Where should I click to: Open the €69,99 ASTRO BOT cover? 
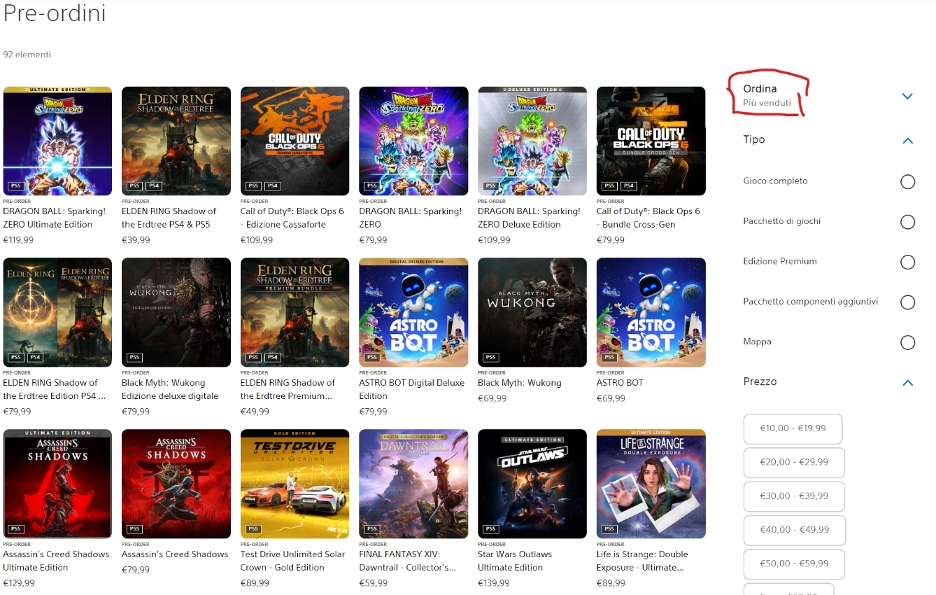pyautogui.click(x=651, y=312)
